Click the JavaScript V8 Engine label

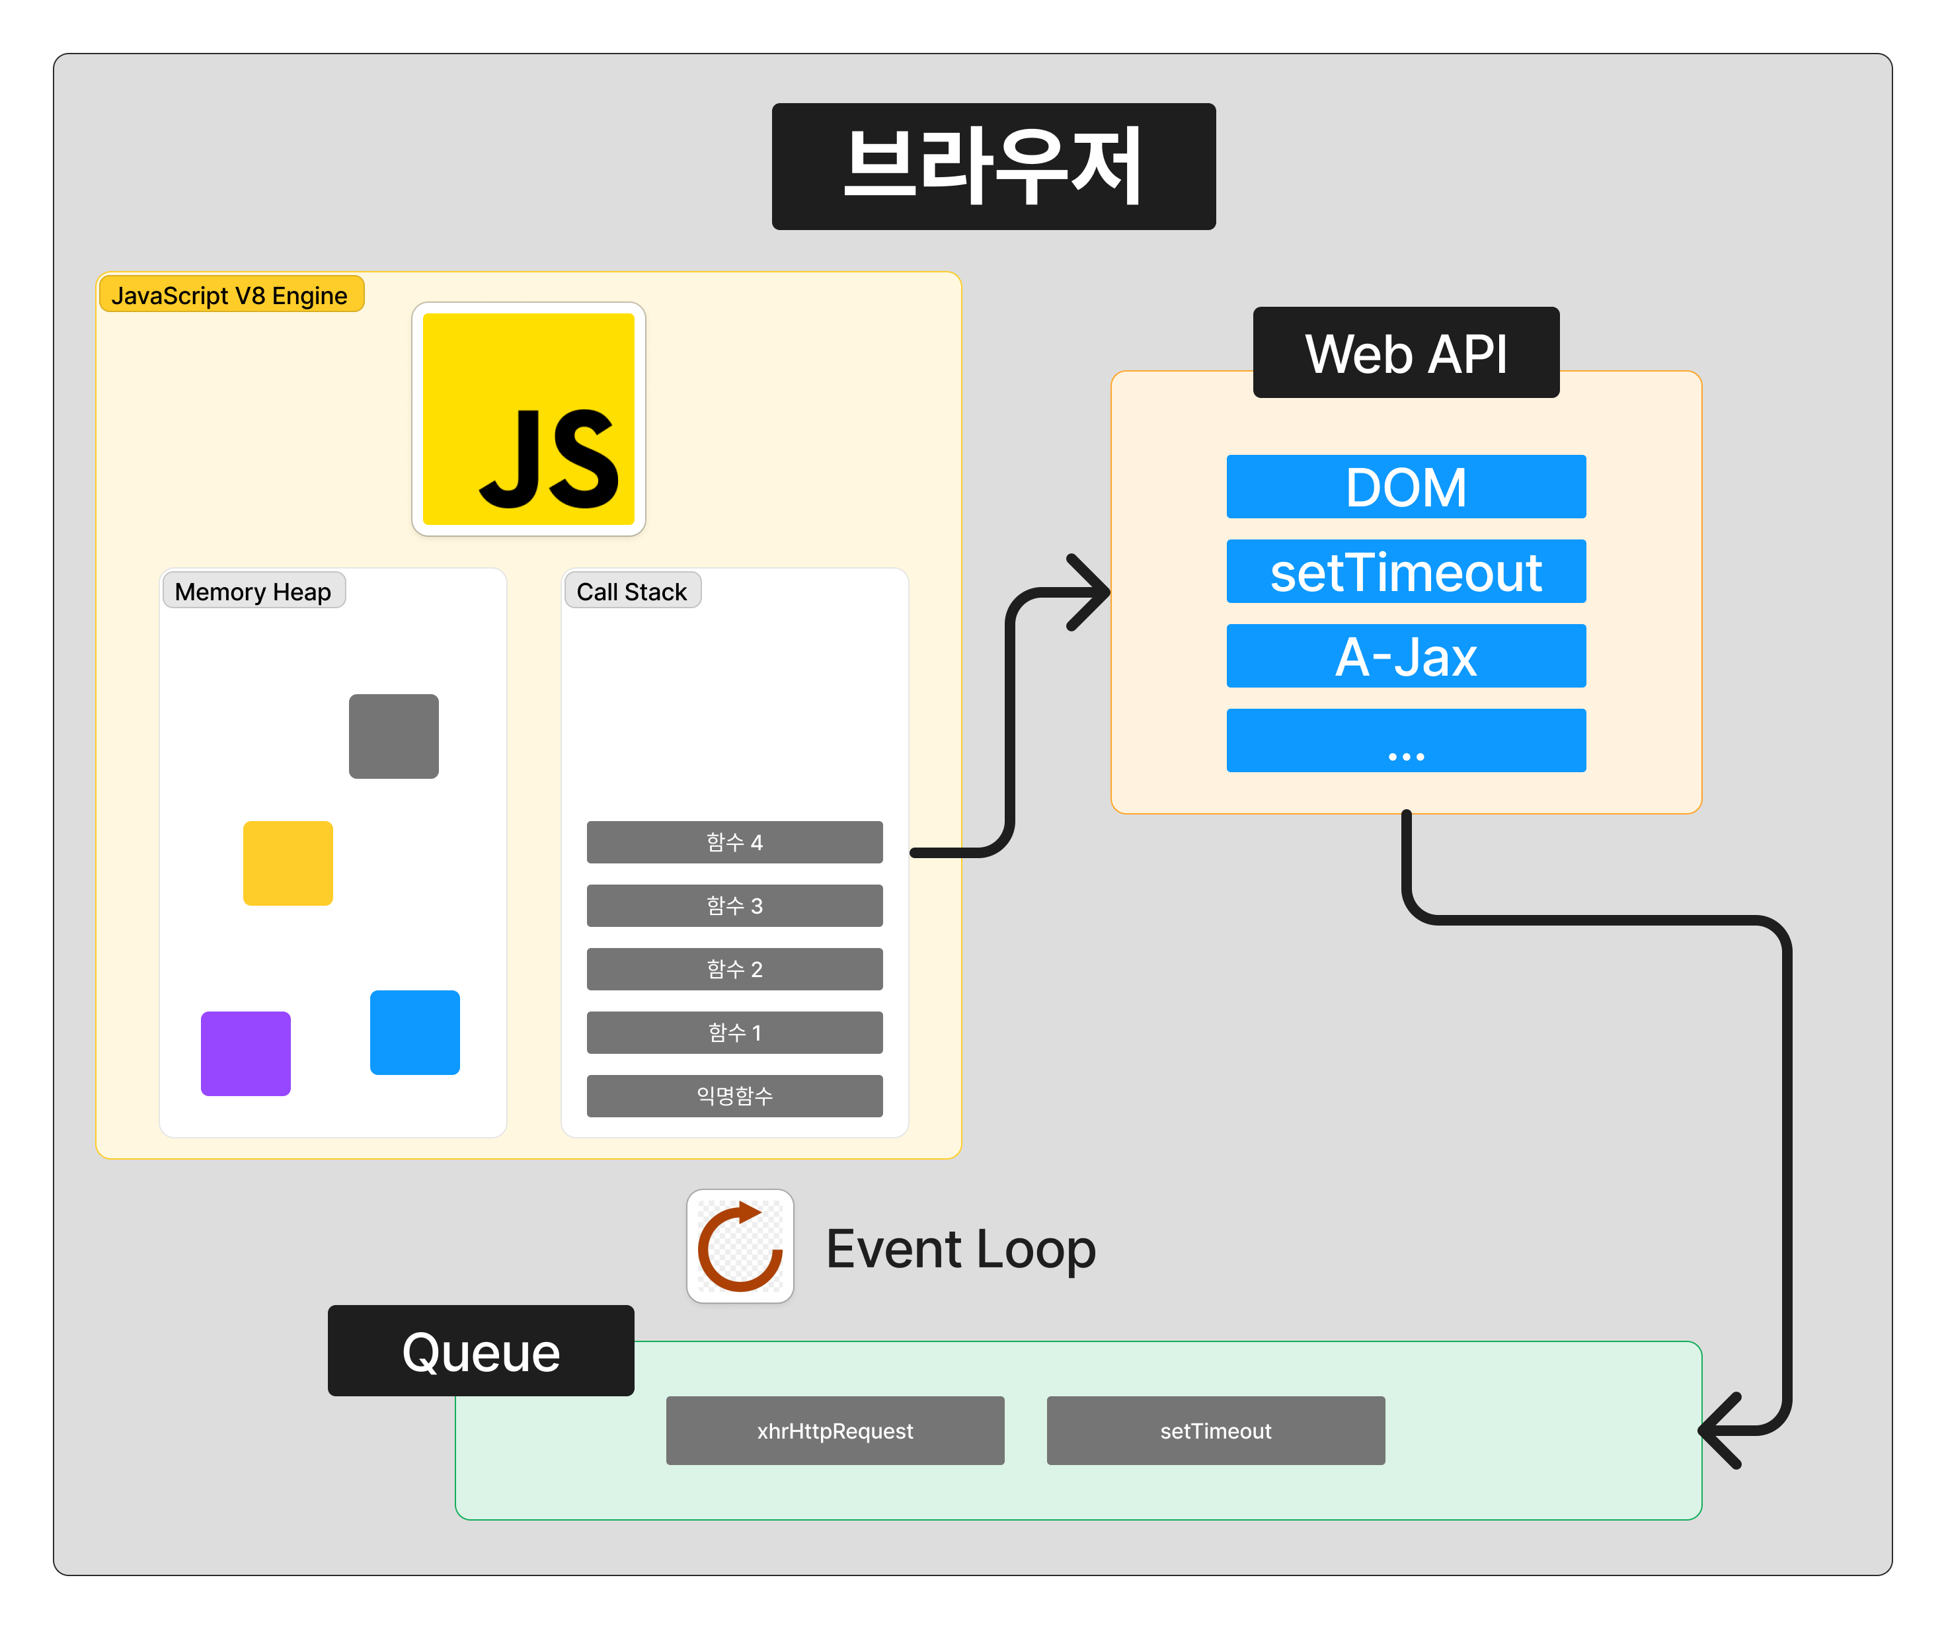click(231, 295)
